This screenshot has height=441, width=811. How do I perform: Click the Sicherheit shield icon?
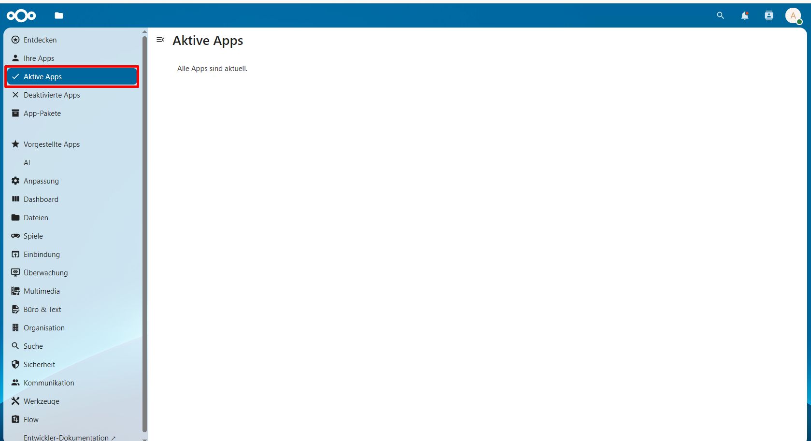[x=15, y=365]
